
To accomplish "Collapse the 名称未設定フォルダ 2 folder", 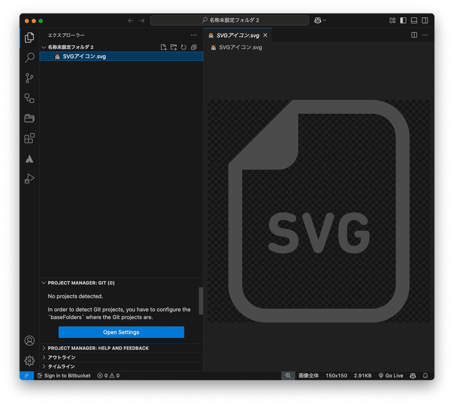I will tap(44, 47).
